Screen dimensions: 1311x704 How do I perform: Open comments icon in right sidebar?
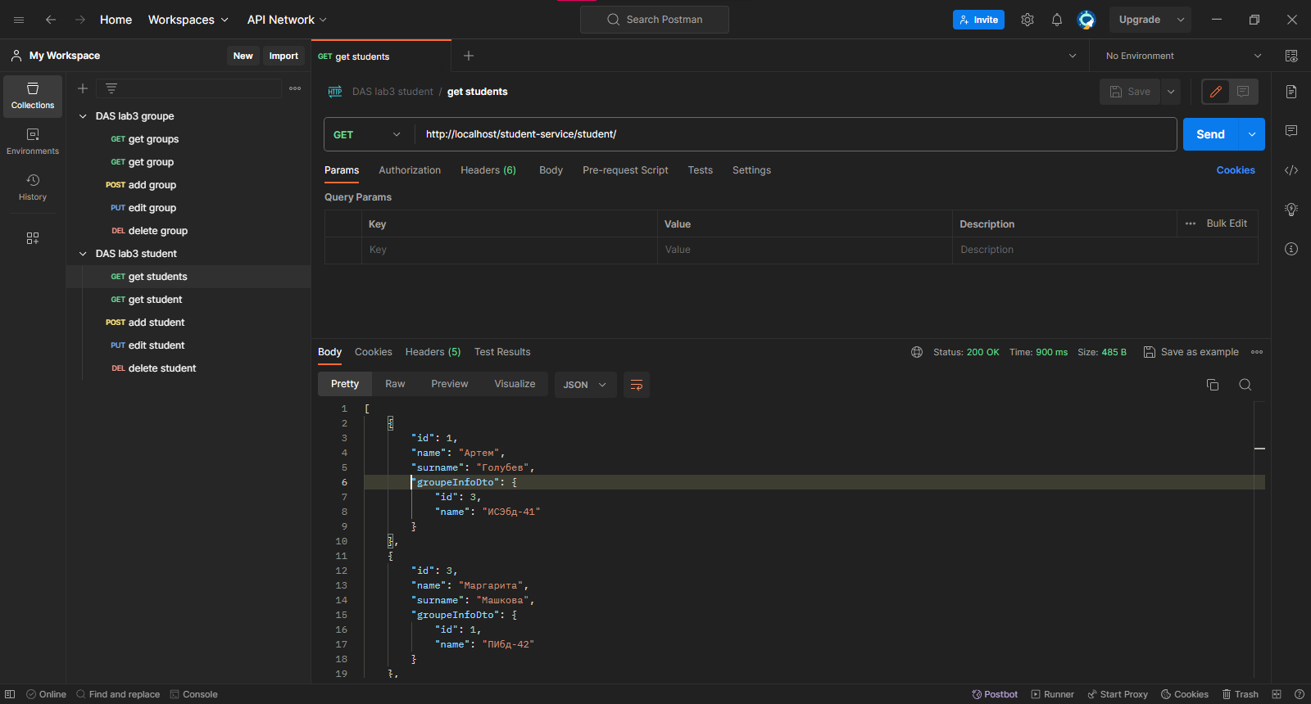[x=1291, y=131]
